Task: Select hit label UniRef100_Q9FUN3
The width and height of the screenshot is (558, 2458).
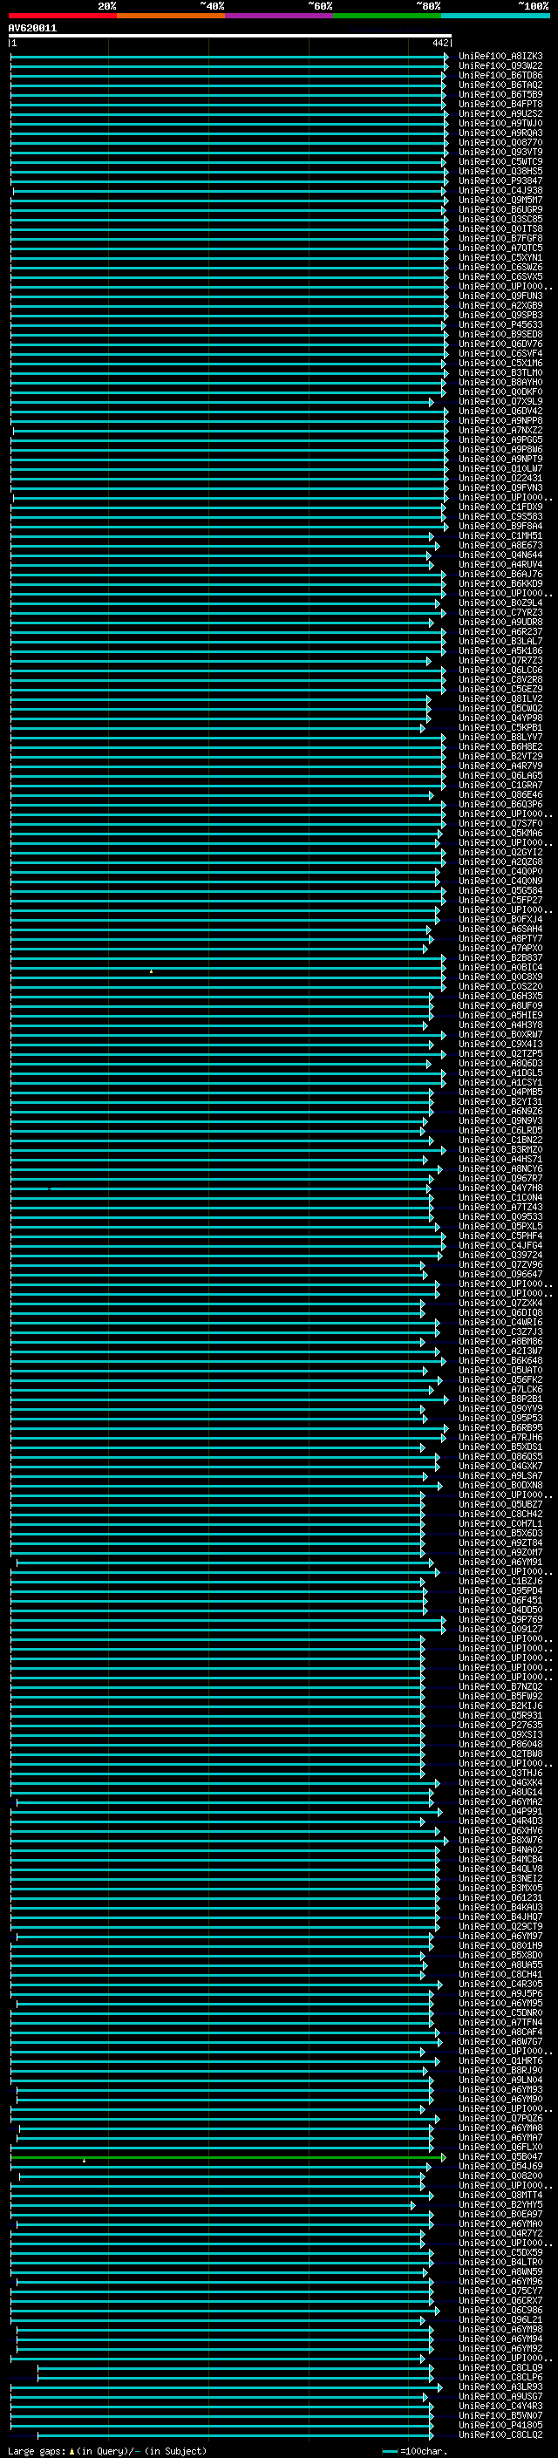Action: coord(500,296)
